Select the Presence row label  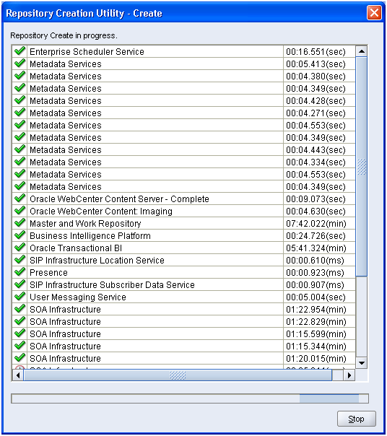click(48, 273)
